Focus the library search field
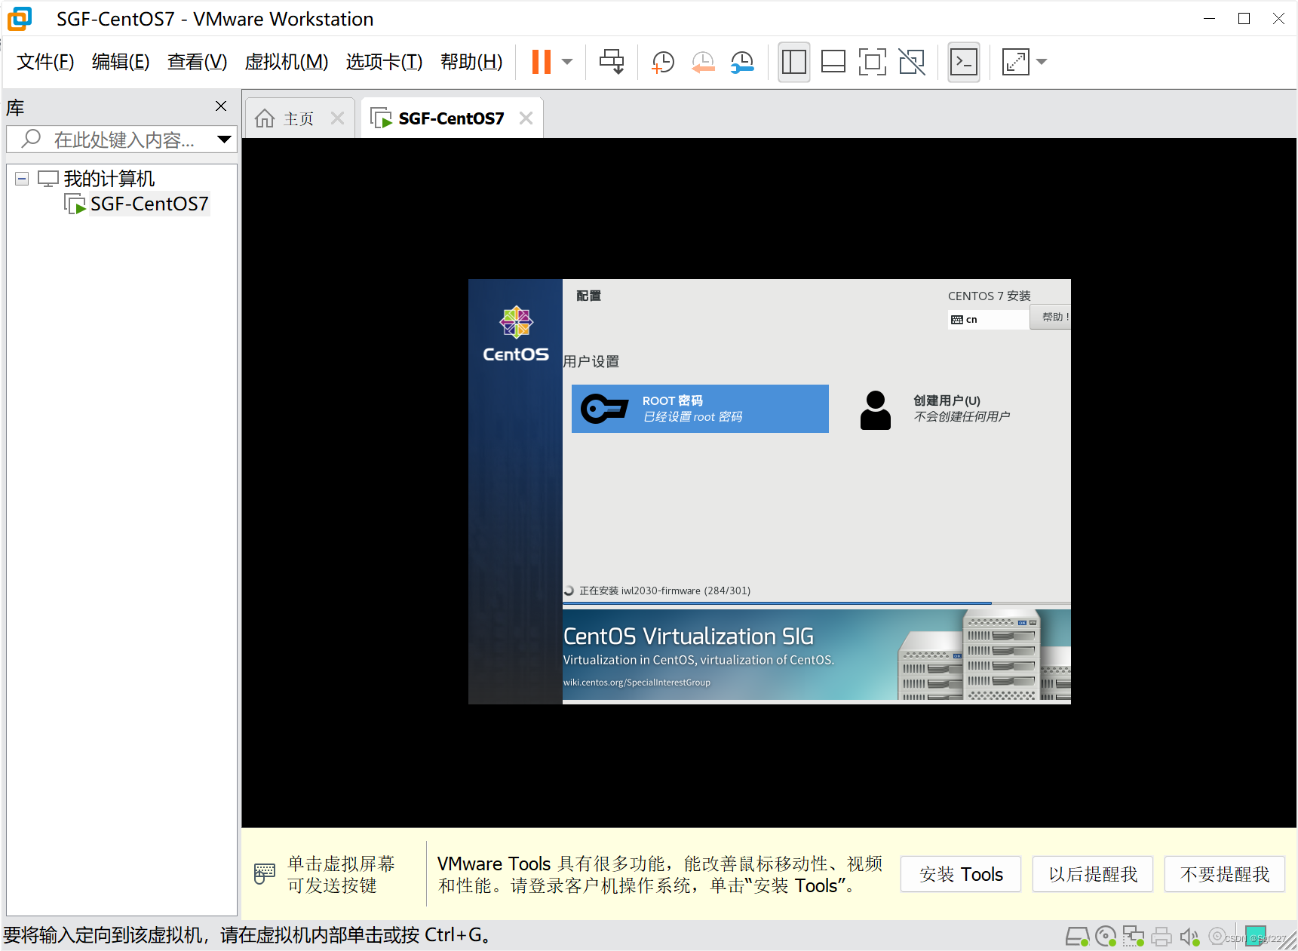Screen dimensions: 1298x951 pyautogui.click(x=122, y=140)
